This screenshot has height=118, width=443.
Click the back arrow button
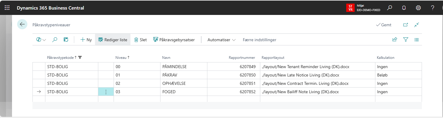click(22, 24)
